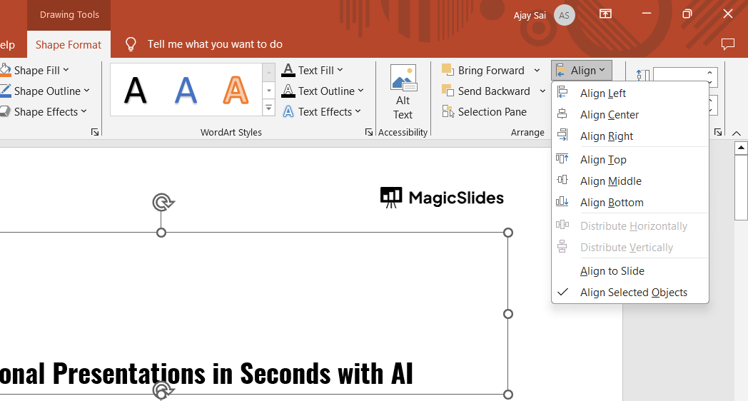Choose Align Middle menu item
Image resolution: width=748 pixels, height=401 pixels.
click(x=630, y=181)
